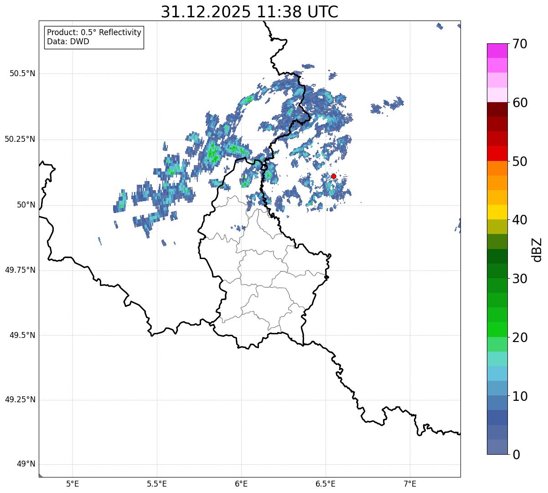Click the 49.5°N latitude label
548x493 pixels.
pyautogui.click(x=22, y=335)
